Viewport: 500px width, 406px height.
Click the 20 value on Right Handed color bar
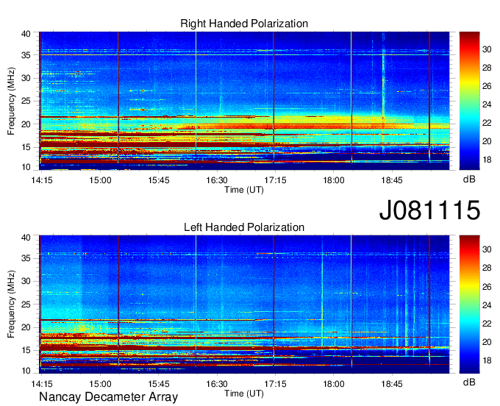pyautogui.click(x=487, y=141)
